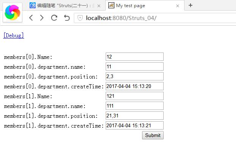
Task: Focus the members[1].department.position input
Action: click(x=134, y=116)
